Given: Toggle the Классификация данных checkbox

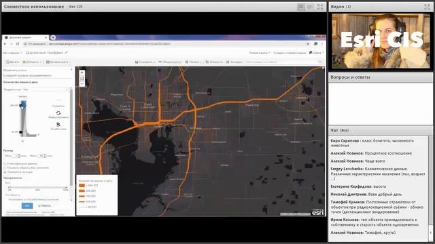Looking at the screenshot, I should tap(5, 164).
